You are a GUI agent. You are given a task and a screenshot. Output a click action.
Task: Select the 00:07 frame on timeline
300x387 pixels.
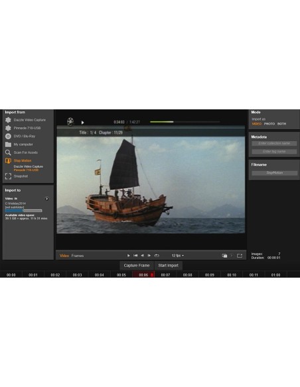pyautogui.click(x=165, y=275)
